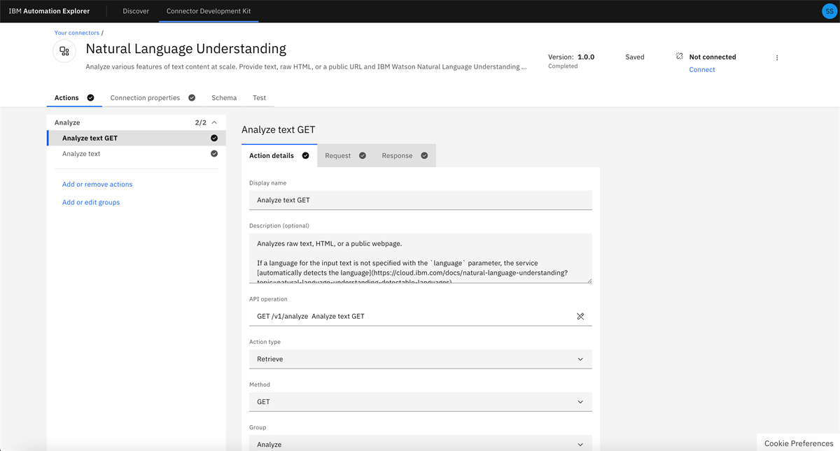This screenshot has width=840, height=451.
Task: Click the checkmark icon on Response tab
Action: coord(424,156)
